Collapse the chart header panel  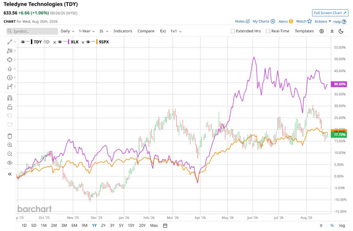point(332,31)
